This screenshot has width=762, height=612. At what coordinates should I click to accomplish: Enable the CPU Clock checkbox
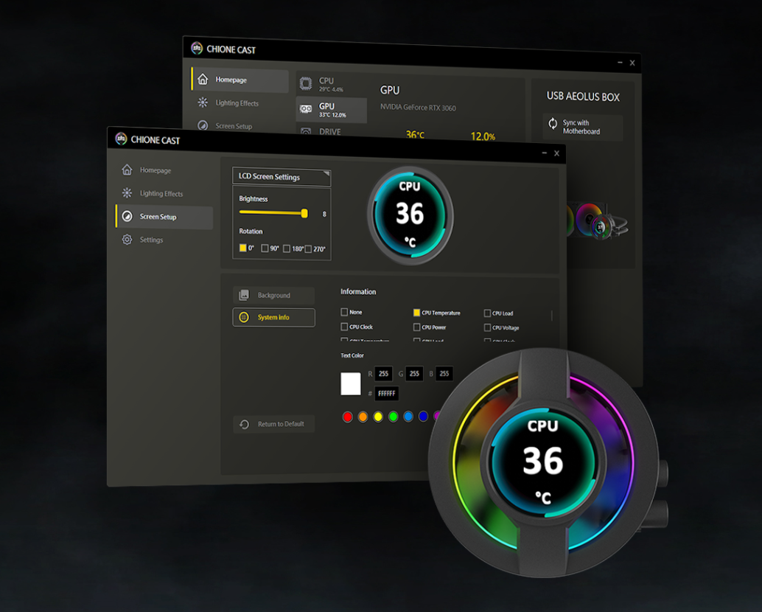[x=344, y=327]
